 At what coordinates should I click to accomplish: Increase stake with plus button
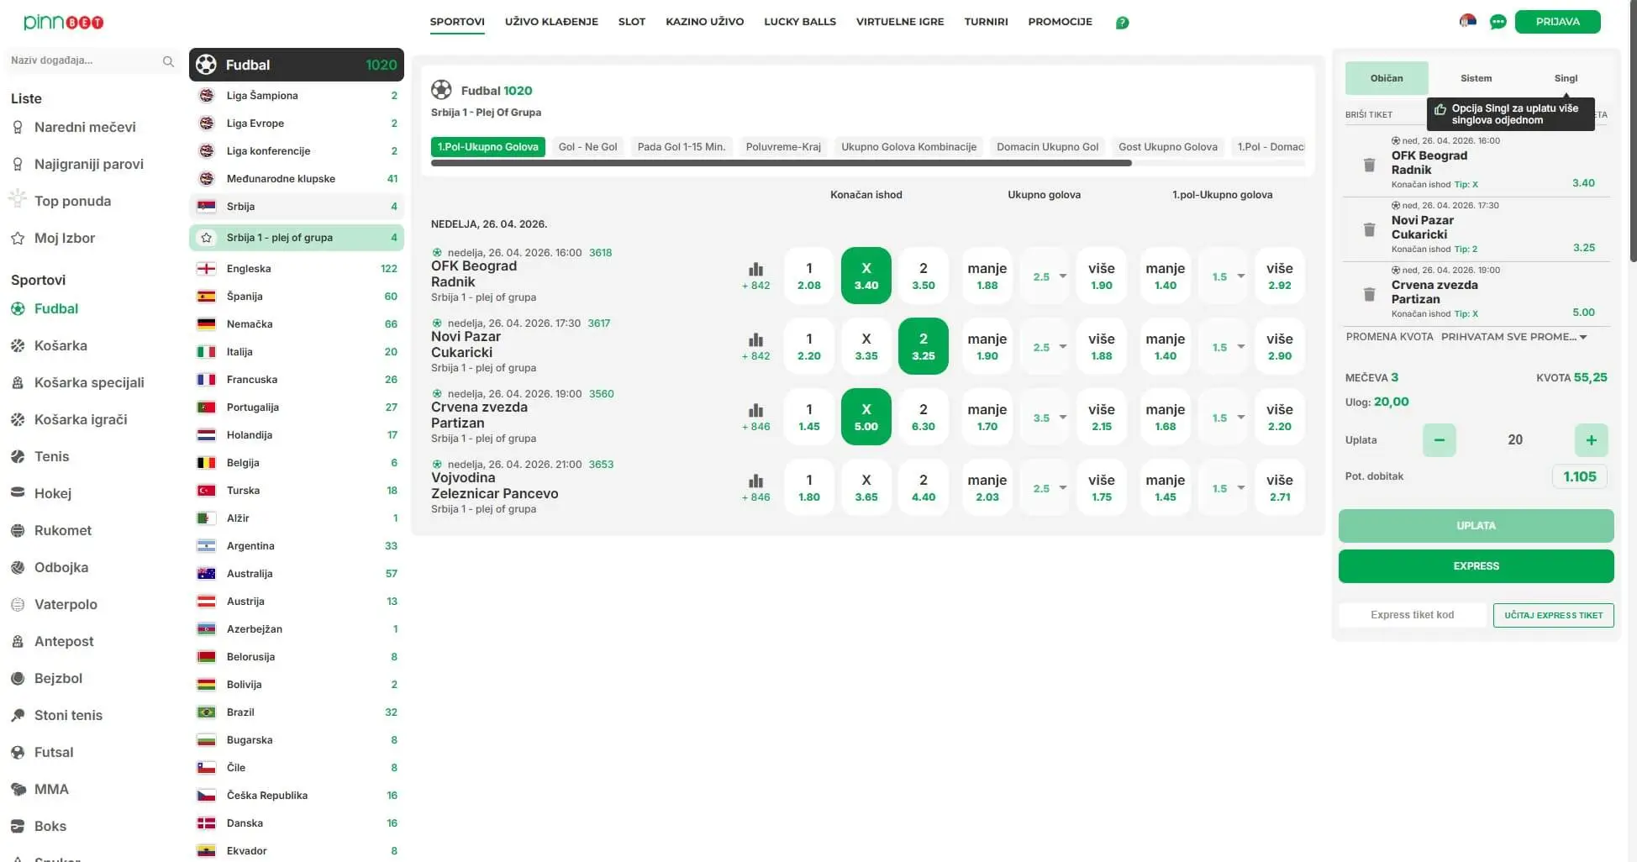click(x=1591, y=440)
